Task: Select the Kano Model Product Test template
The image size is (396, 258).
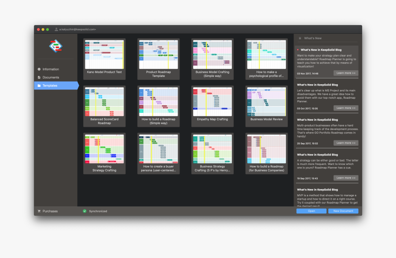Action: [x=104, y=58]
